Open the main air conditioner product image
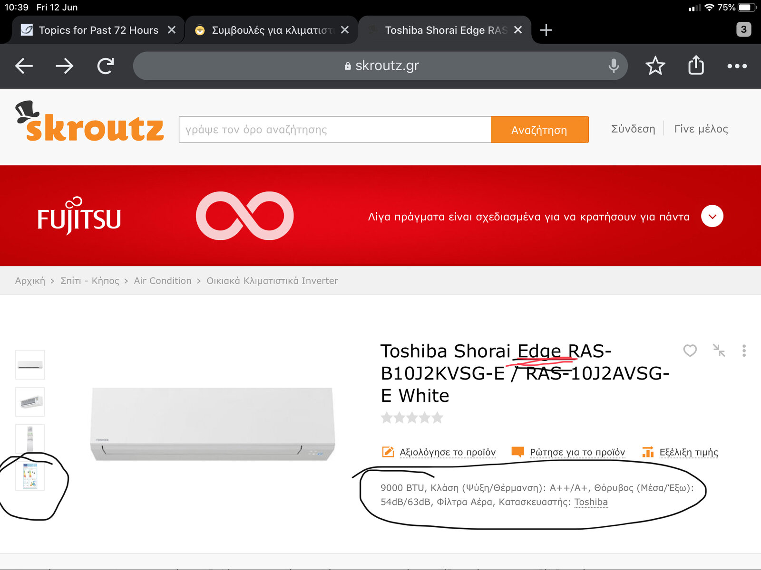 tap(213, 424)
